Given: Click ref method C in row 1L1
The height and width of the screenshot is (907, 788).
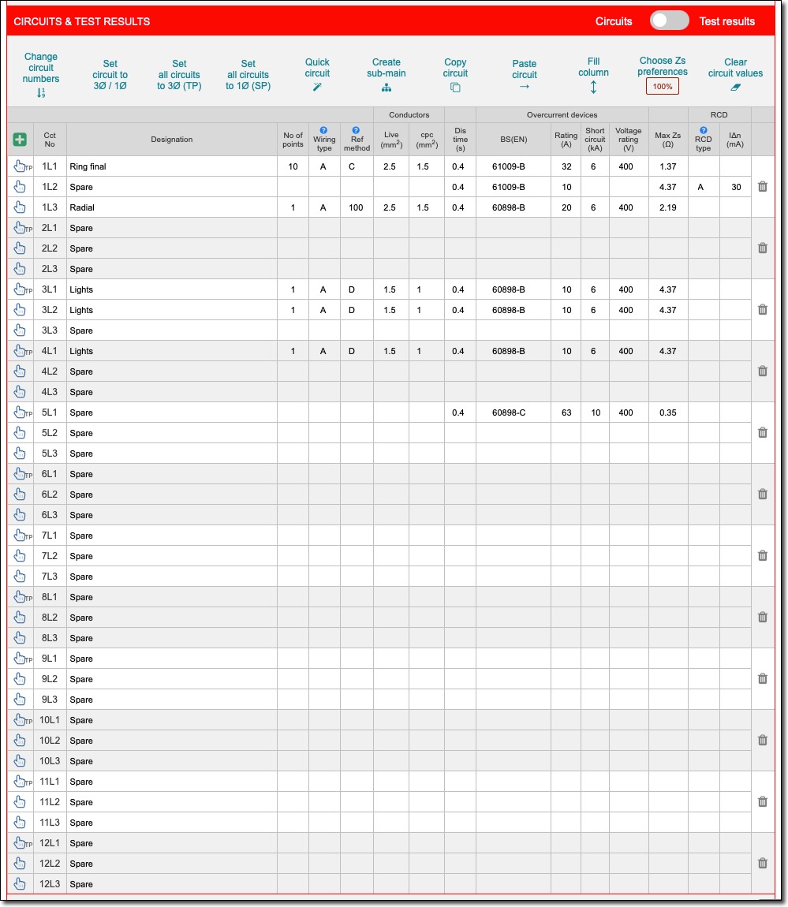Looking at the screenshot, I should click(357, 166).
